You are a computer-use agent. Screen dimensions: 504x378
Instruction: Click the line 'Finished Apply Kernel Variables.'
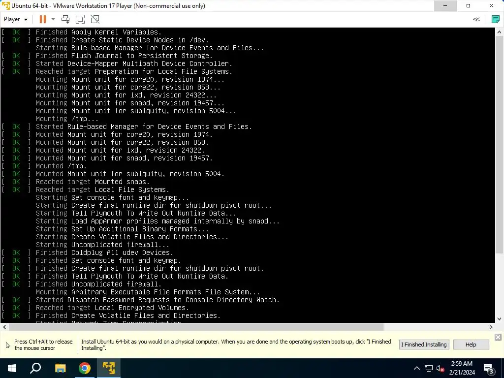point(98,32)
